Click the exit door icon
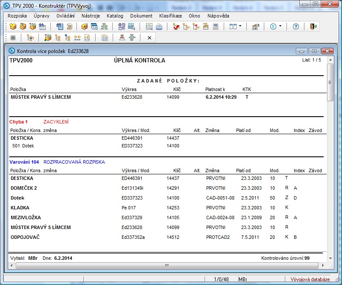342x285 pixels. coord(313,26)
